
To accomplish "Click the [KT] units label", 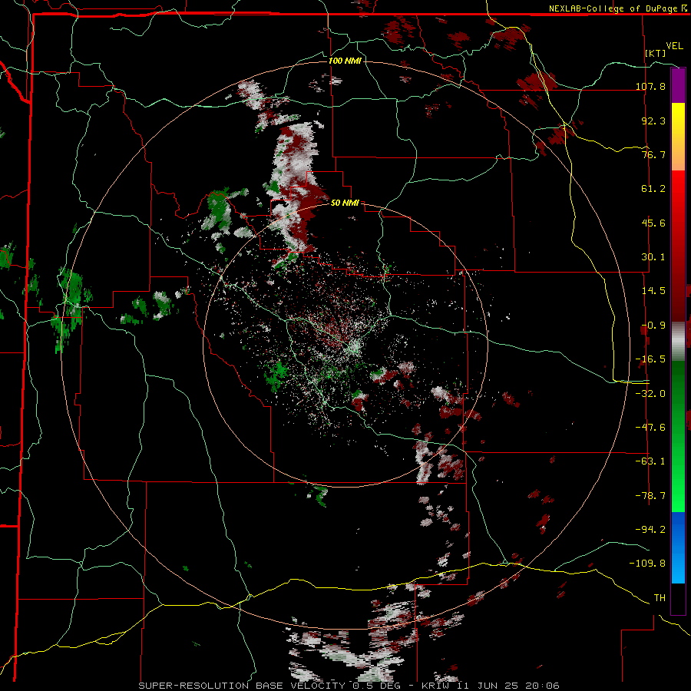I will tap(656, 53).
